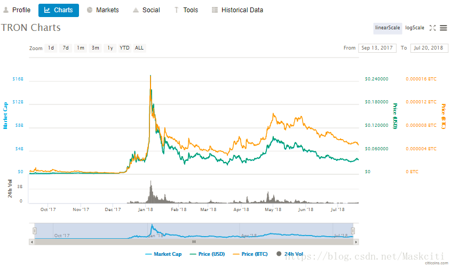Click the To date field
Viewport: 451px width, 267px height.
click(429, 48)
